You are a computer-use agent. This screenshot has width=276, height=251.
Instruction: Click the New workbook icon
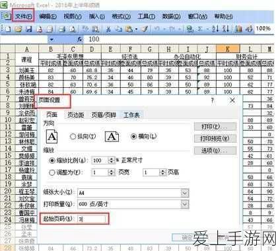click(8, 29)
